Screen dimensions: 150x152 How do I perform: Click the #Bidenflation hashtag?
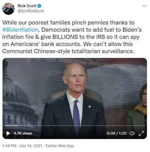[x=20, y=30]
